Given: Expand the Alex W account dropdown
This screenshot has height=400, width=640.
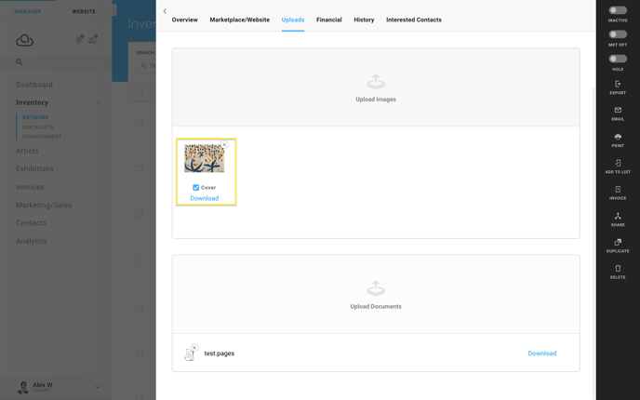Looking at the screenshot, I should tap(98, 387).
